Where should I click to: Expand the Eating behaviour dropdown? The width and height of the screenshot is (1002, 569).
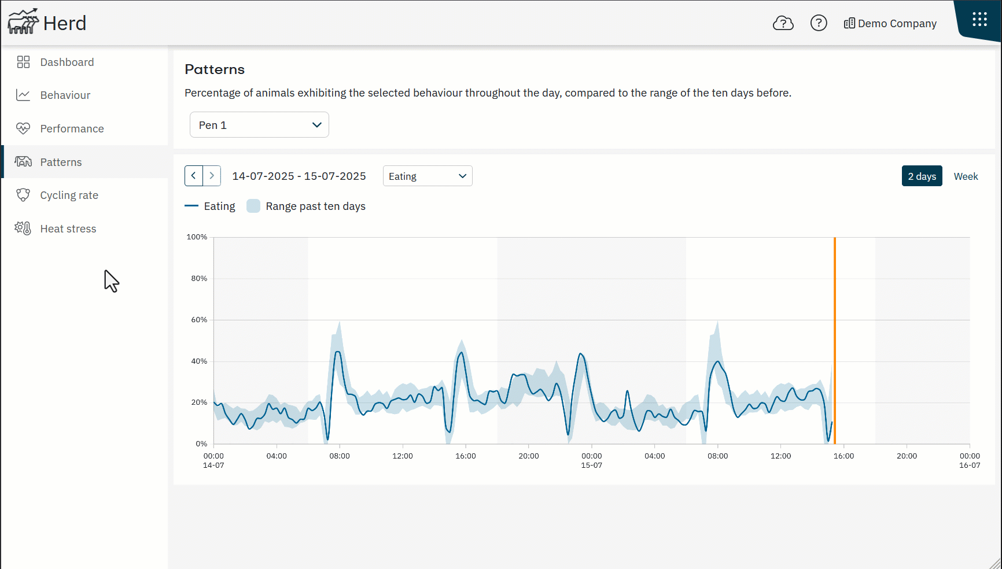pos(428,176)
